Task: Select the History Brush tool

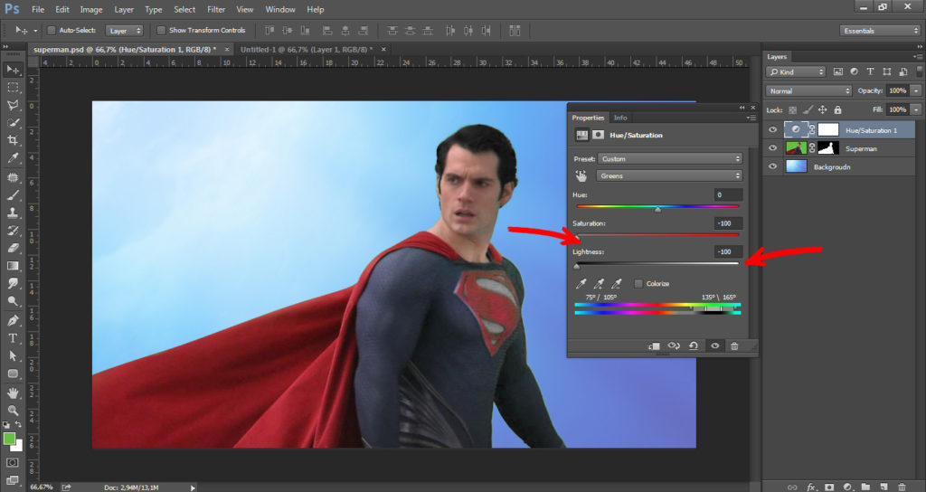Action: pos(13,231)
